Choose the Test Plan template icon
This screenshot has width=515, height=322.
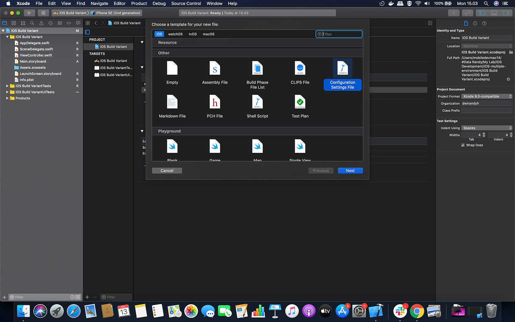pos(300,102)
